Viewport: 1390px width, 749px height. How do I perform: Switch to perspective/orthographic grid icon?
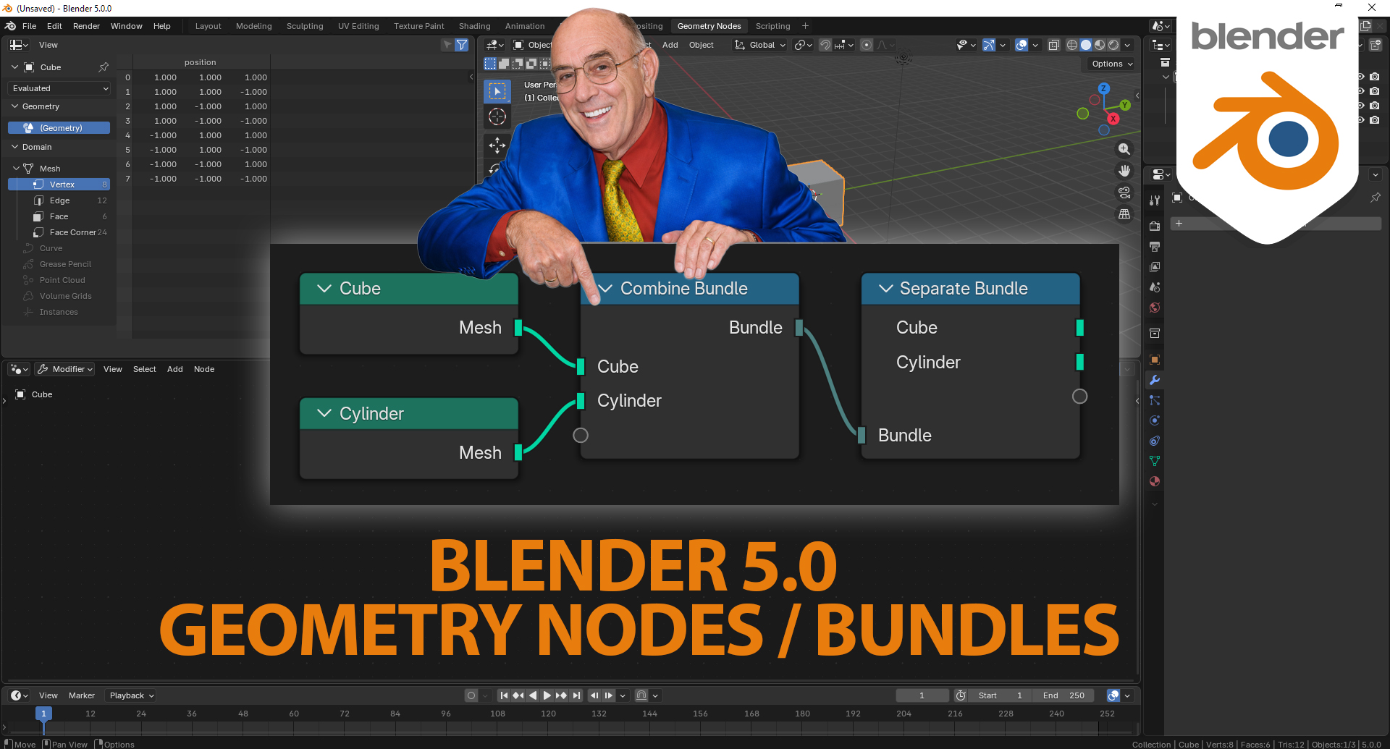point(1124,214)
